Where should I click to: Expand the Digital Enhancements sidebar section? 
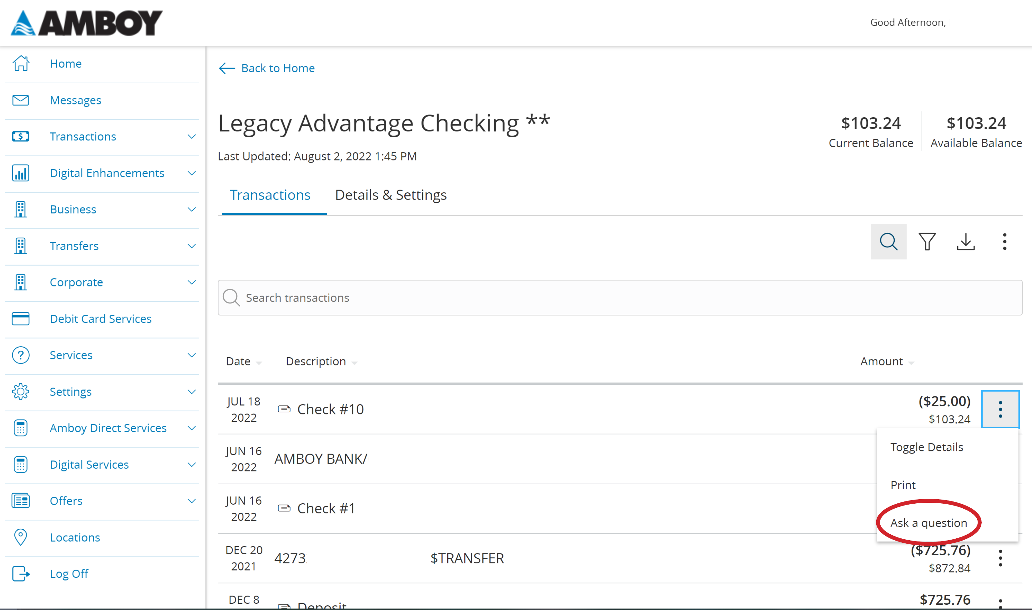click(191, 173)
